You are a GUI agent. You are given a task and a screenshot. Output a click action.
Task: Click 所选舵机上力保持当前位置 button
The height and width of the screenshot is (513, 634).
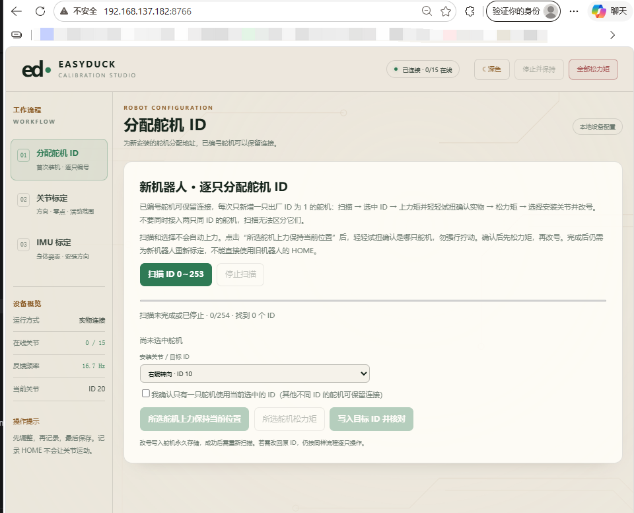[x=194, y=419]
